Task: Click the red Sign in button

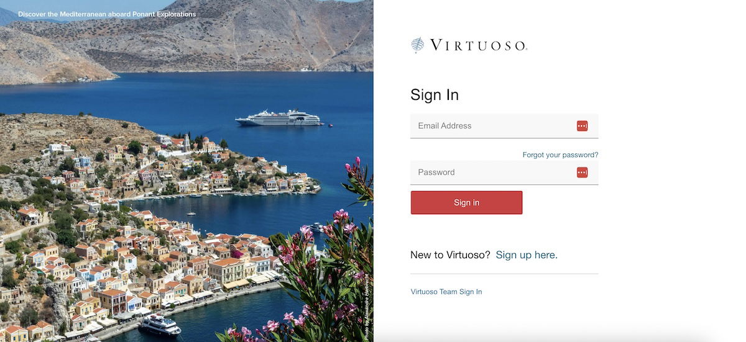Action: coord(466,203)
